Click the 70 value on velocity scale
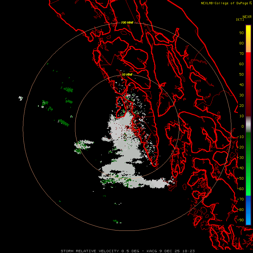Screen dimensions: 253x253 (x=241, y=54)
